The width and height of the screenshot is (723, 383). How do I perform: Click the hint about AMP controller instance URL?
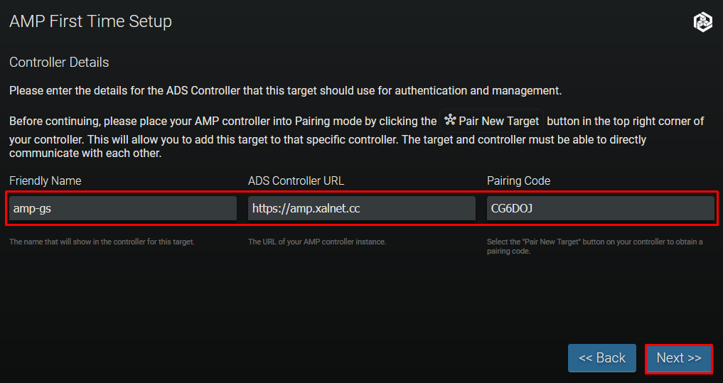tap(317, 242)
